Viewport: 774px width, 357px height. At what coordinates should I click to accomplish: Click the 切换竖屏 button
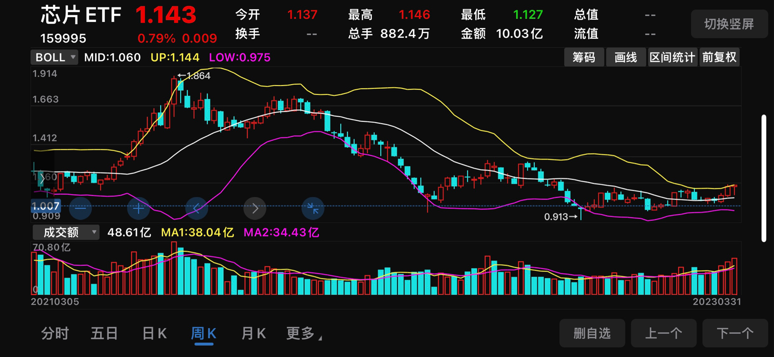tap(729, 24)
